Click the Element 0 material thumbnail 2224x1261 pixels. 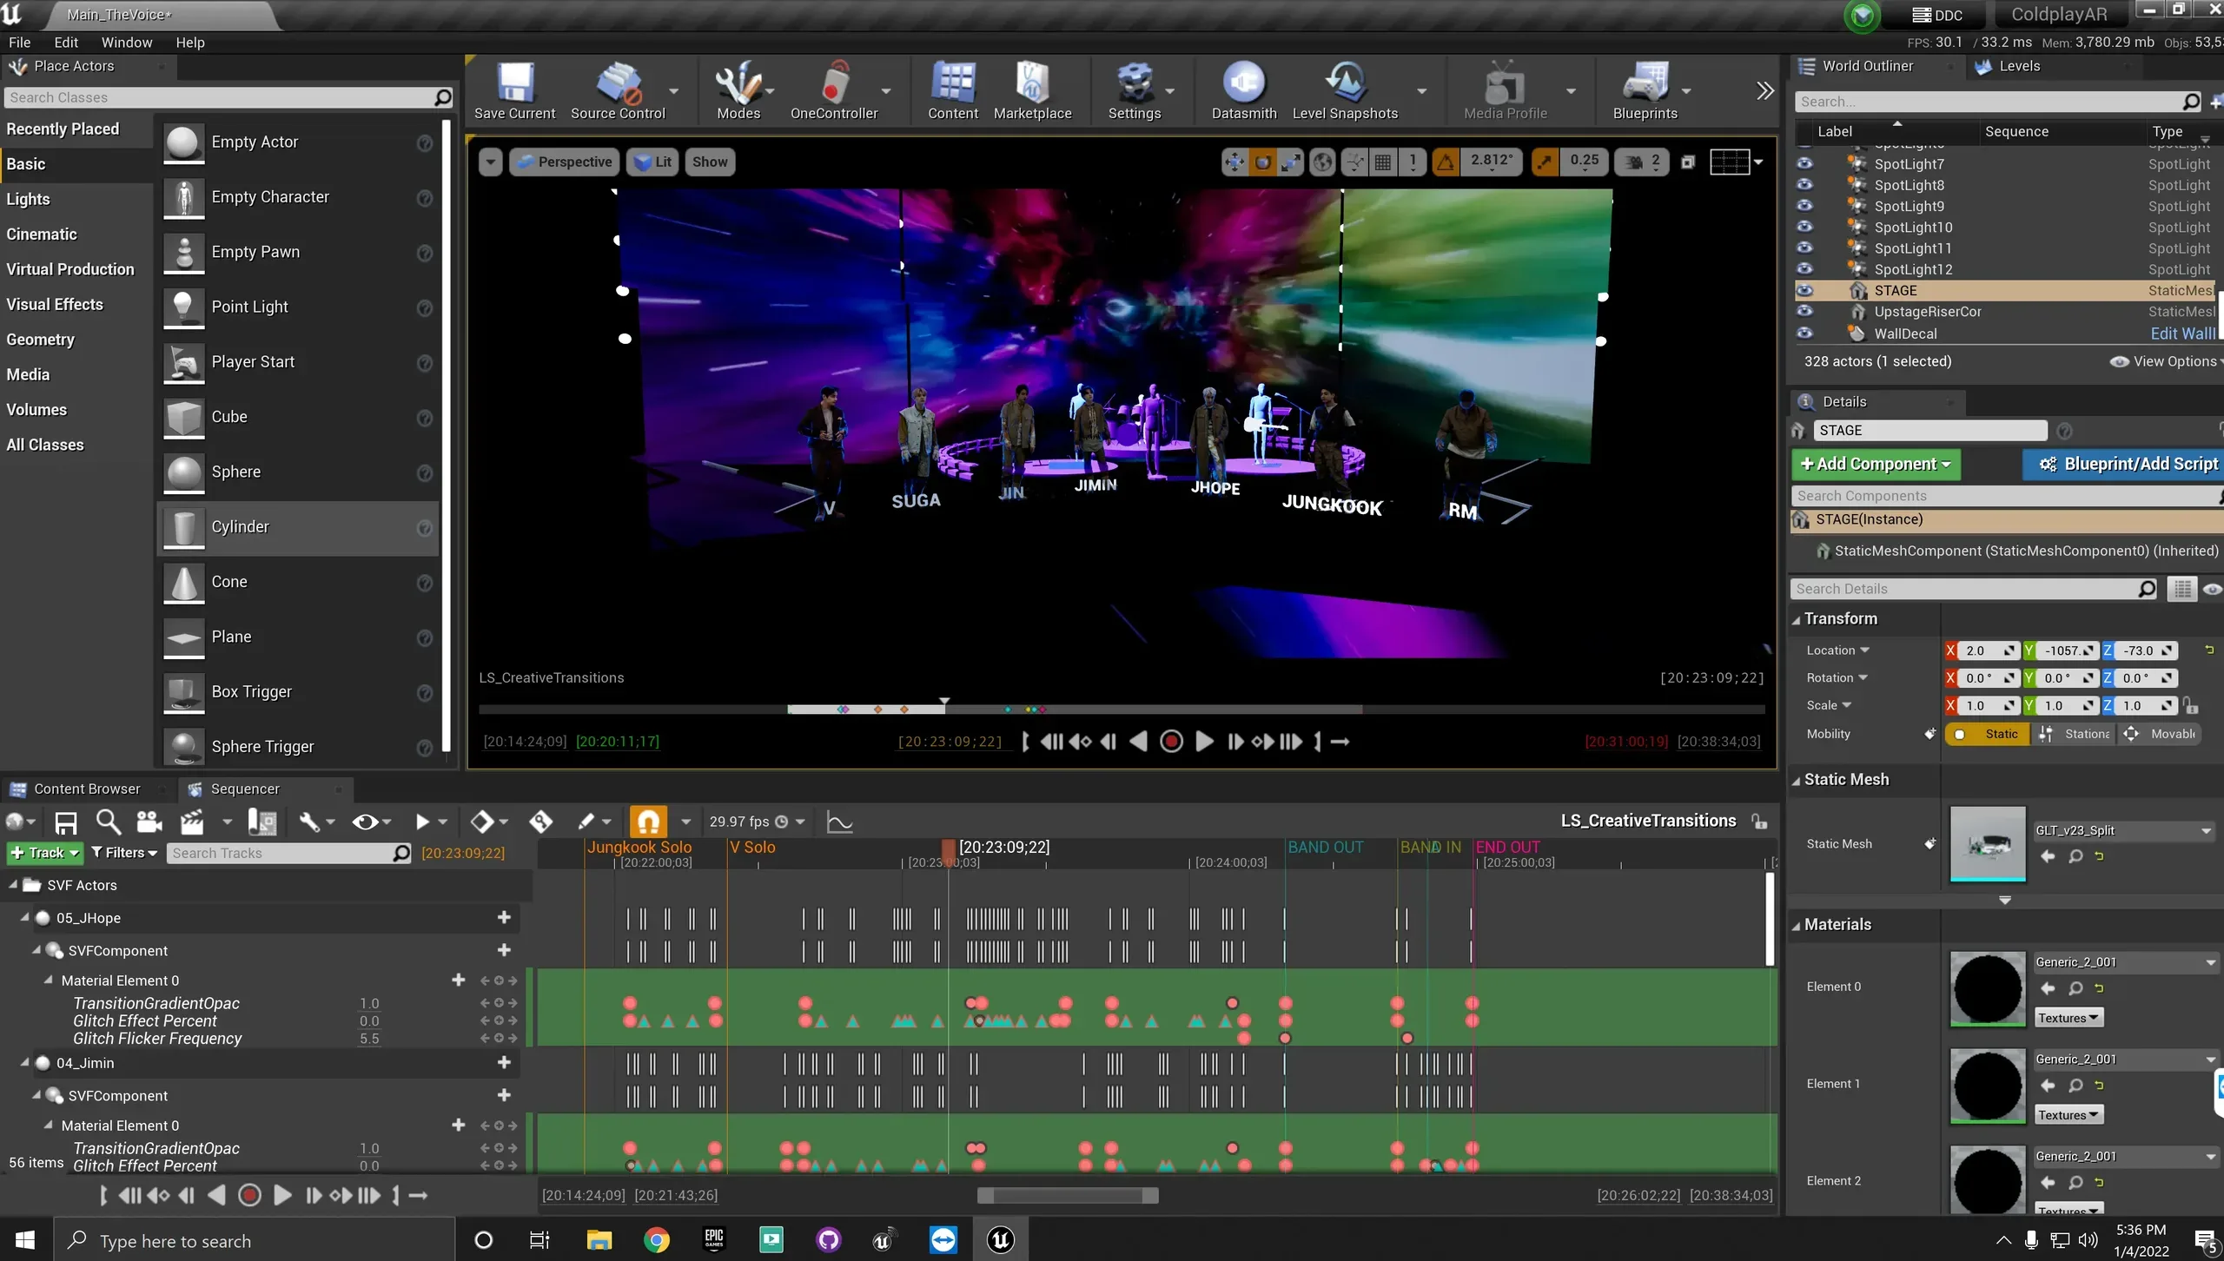[1988, 987]
